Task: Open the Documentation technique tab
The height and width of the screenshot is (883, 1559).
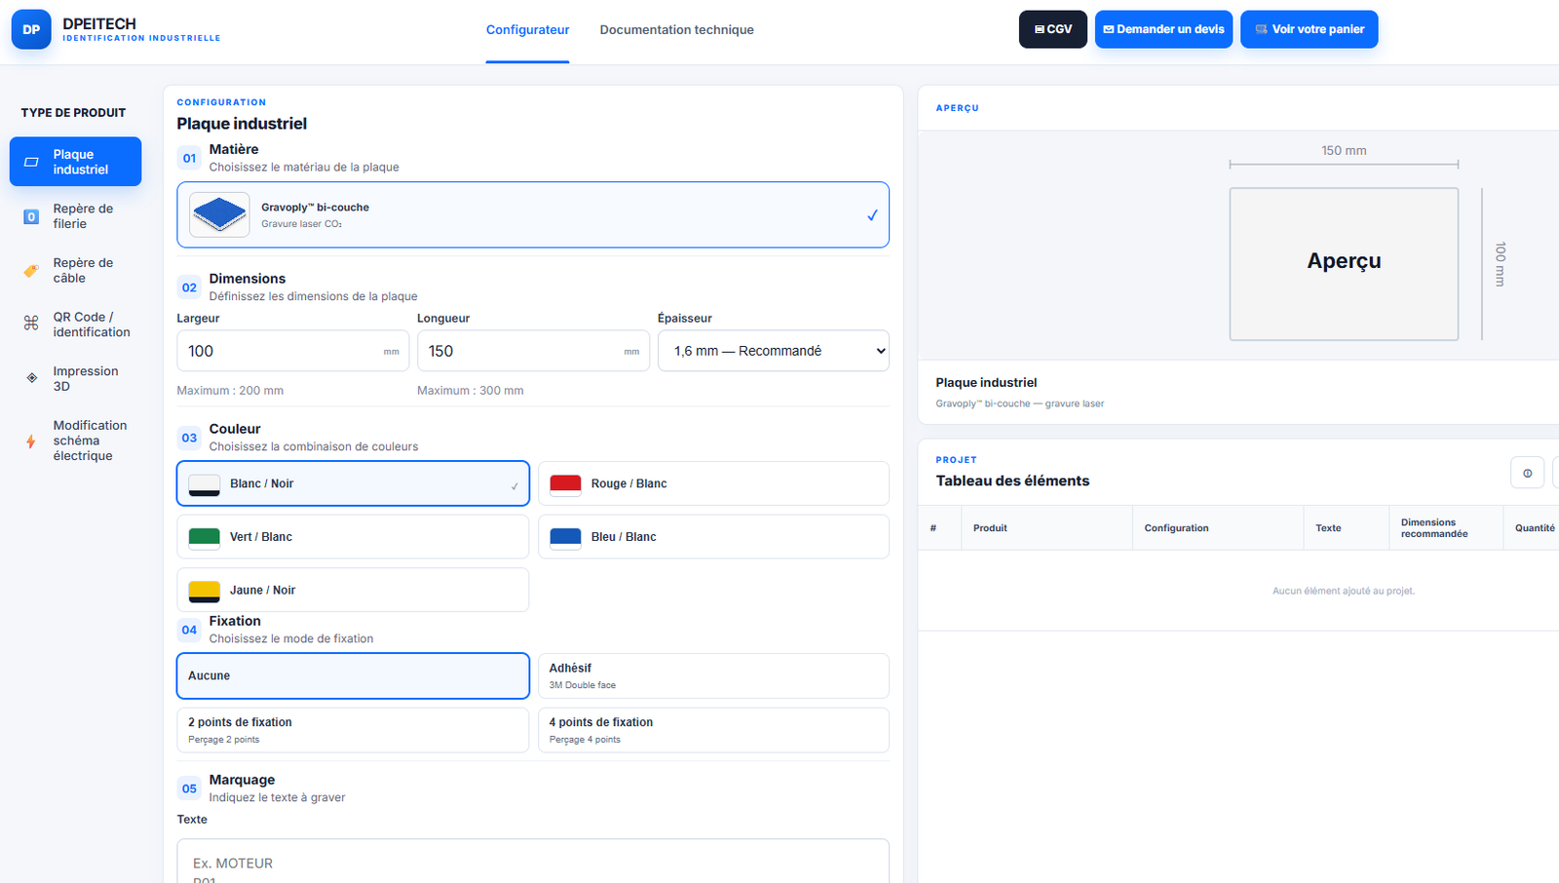Action: pyautogui.click(x=676, y=30)
